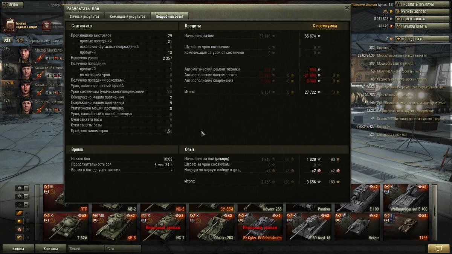Open the Боевые задачи и акции icon
Image resolution: width=452 pixels, height=254 pixels.
pos(10,25)
